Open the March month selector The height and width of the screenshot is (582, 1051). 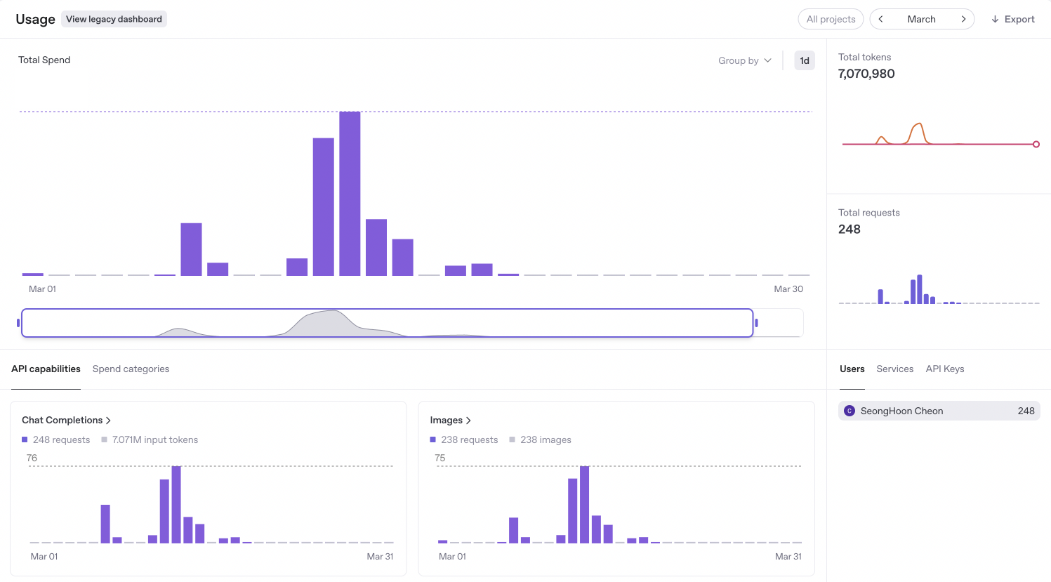[921, 19]
